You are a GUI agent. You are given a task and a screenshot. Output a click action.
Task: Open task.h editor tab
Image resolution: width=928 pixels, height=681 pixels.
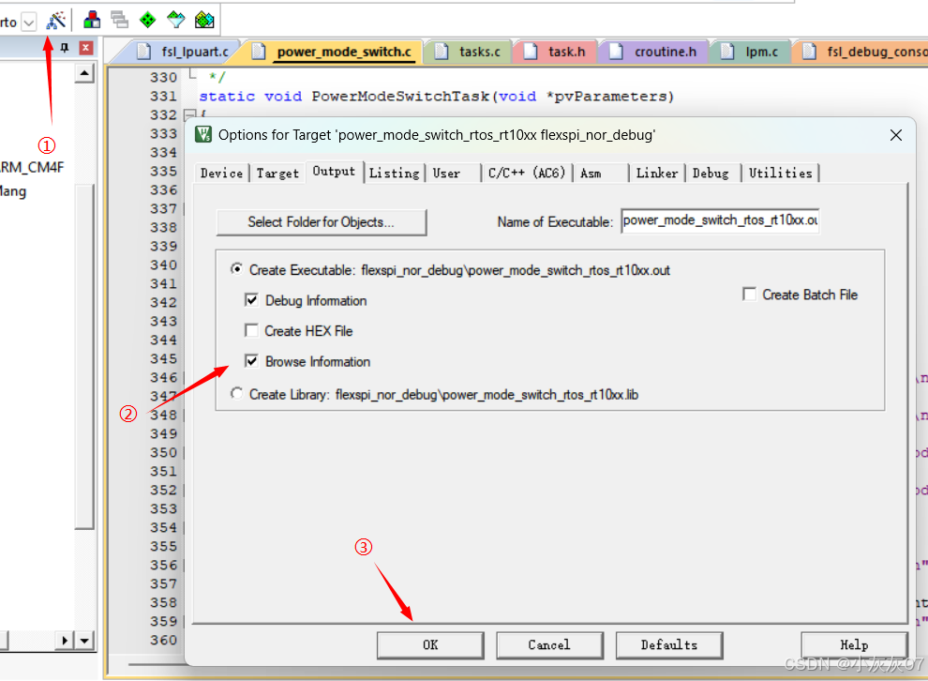click(x=556, y=53)
